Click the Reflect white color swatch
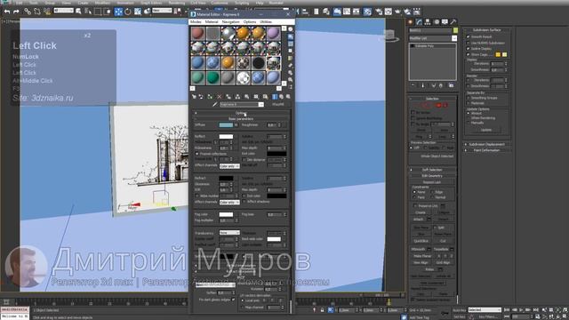 point(226,136)
